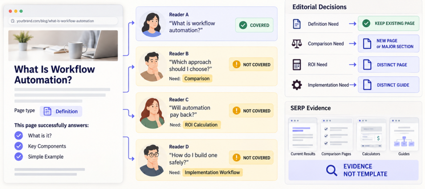
Task: Click the 'ROI Need' label
Action: point(317,65)
